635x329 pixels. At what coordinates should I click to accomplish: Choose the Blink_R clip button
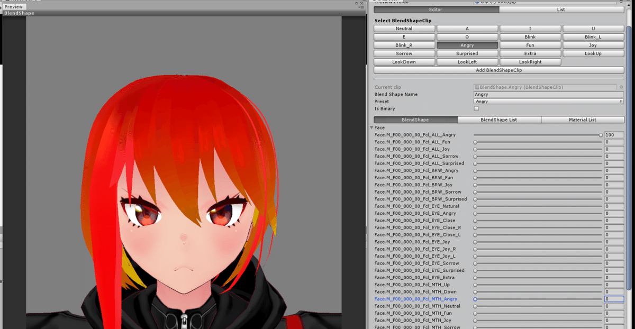[404, 45]
